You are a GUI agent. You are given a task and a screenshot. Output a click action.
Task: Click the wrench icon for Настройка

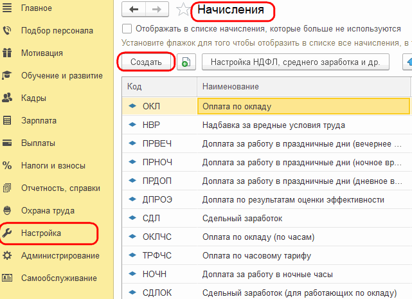[x=7, y=233]
